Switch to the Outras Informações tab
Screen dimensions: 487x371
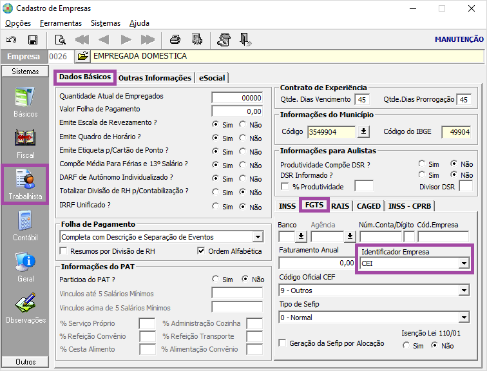click(155, 78)
